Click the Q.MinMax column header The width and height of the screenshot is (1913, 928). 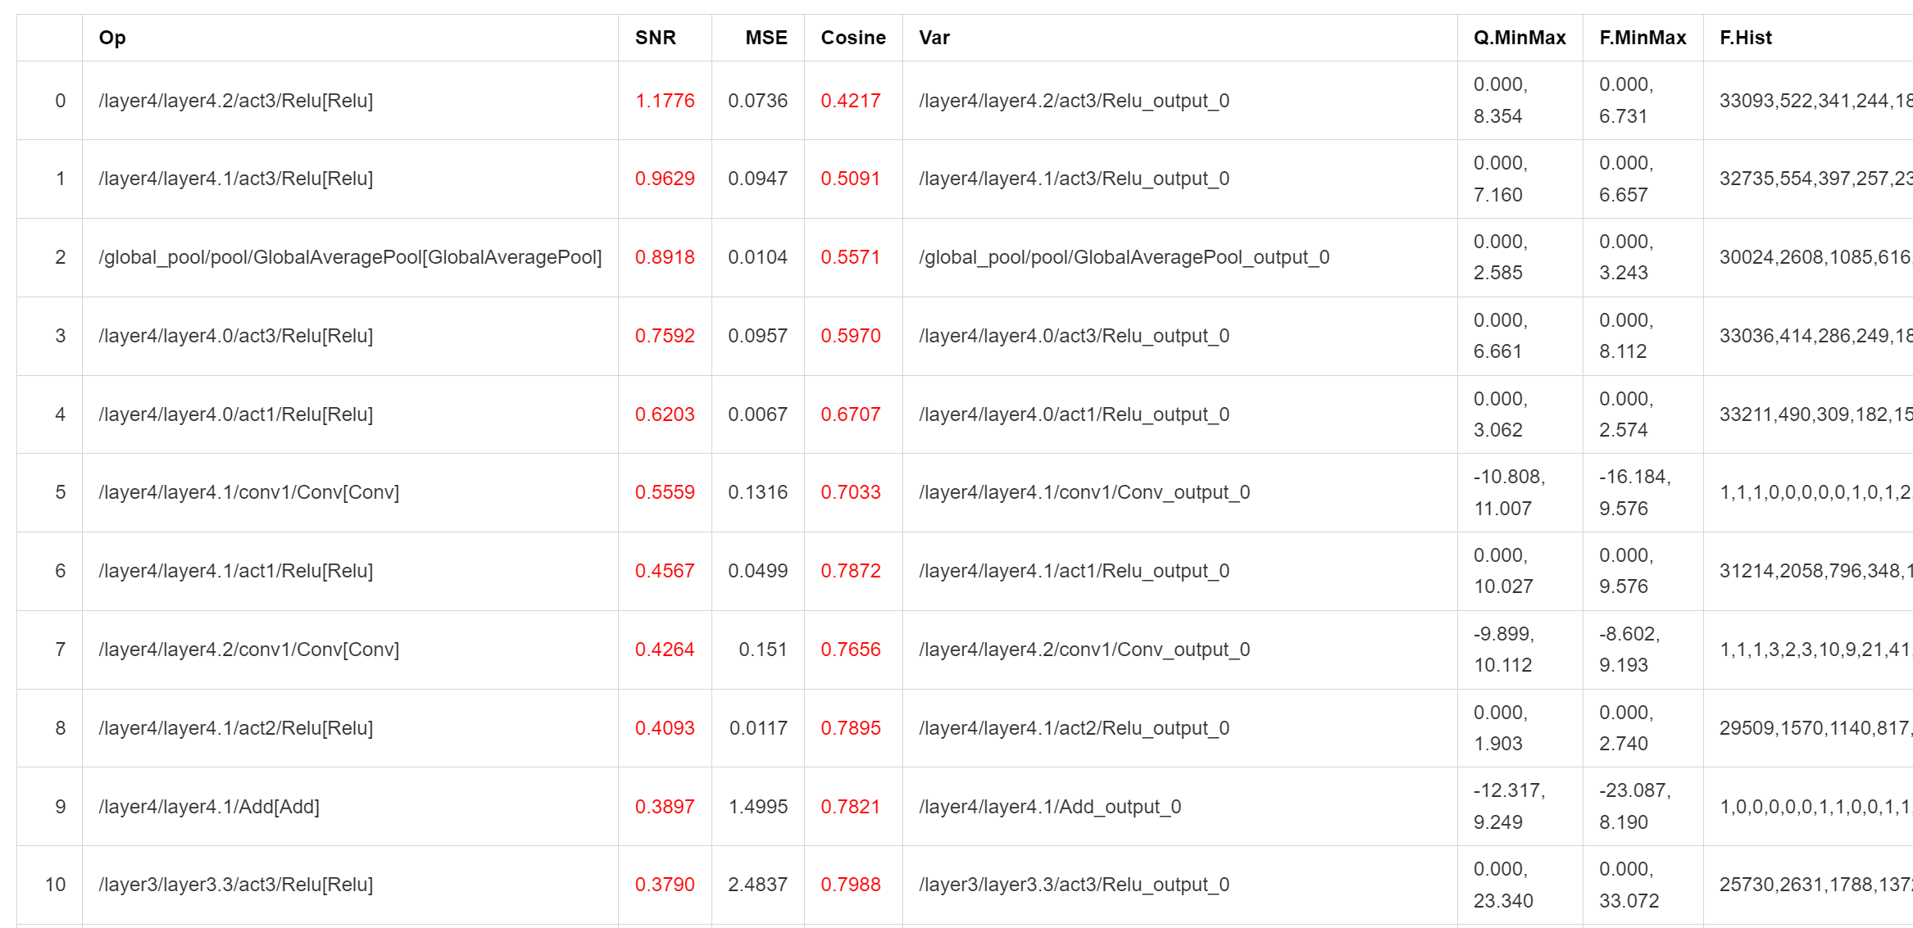(1519, 38)
